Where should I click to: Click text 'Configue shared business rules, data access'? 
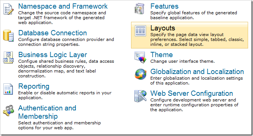pos(66,61)
